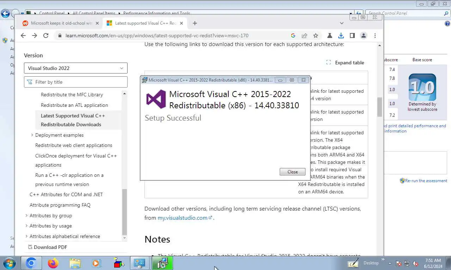Focus Search Control Panel box
Screen dimensions: 451x270
[404, 13]
